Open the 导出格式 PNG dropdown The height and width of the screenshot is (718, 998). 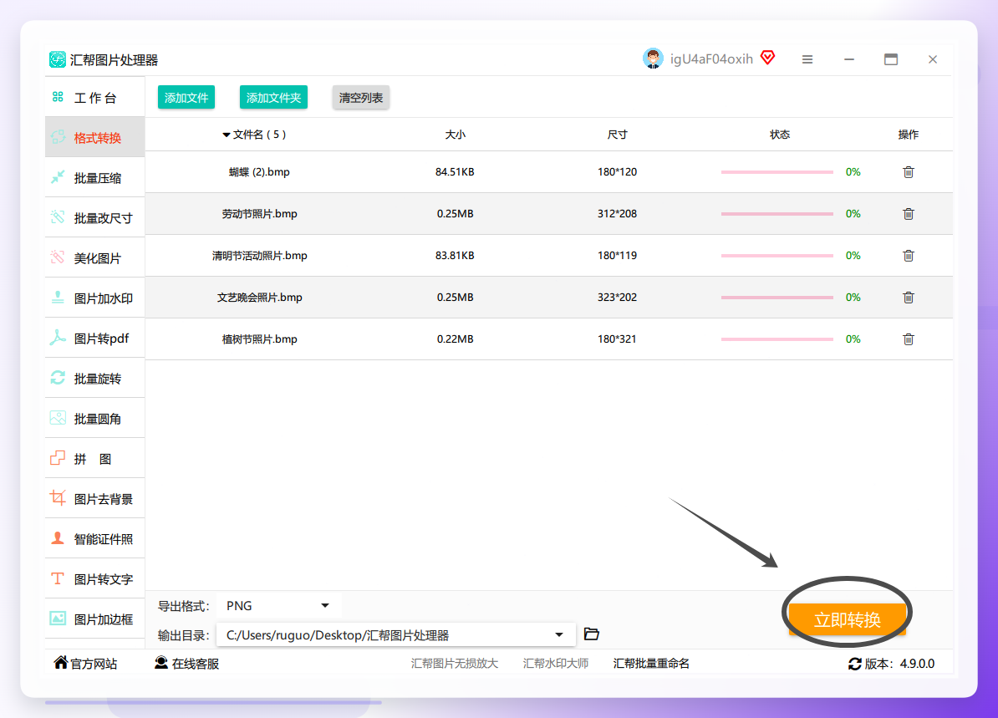pos(279,606)
